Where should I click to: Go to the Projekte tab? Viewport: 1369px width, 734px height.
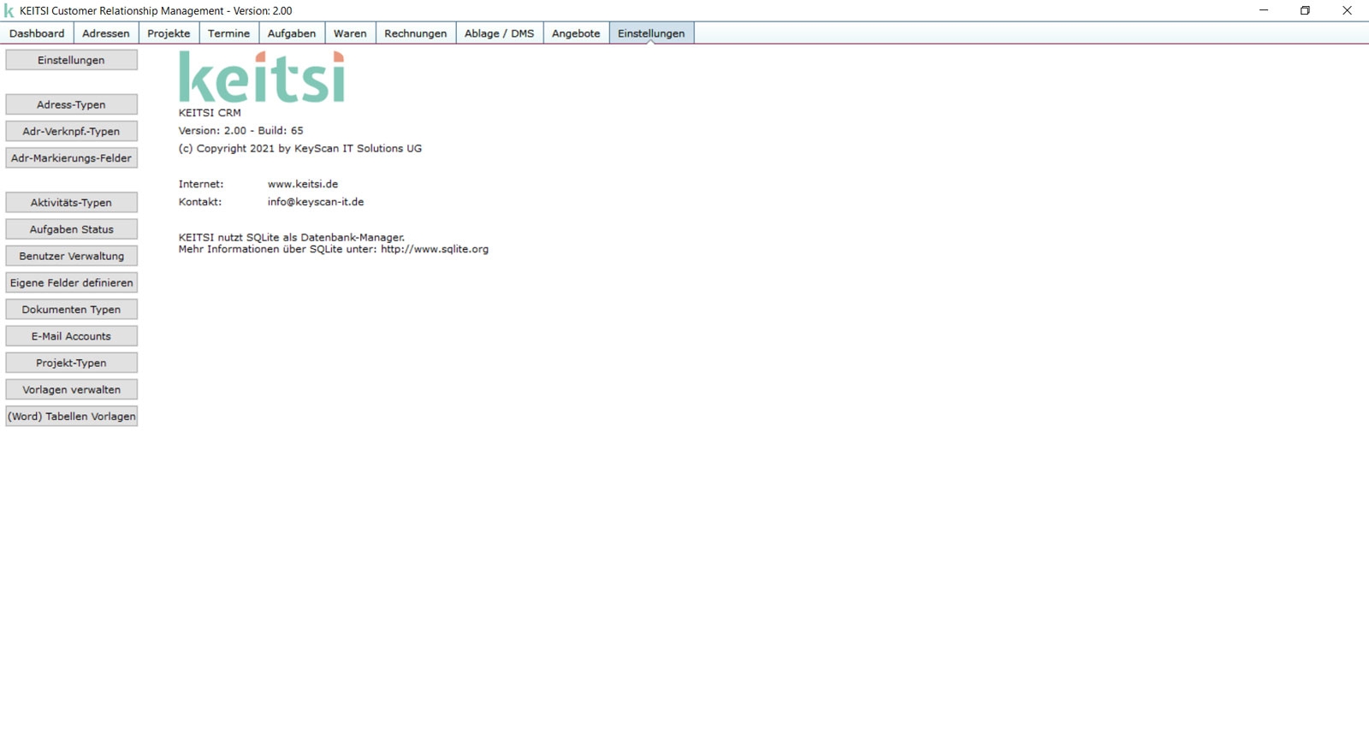pyautogui.click(x=169, y=33)
